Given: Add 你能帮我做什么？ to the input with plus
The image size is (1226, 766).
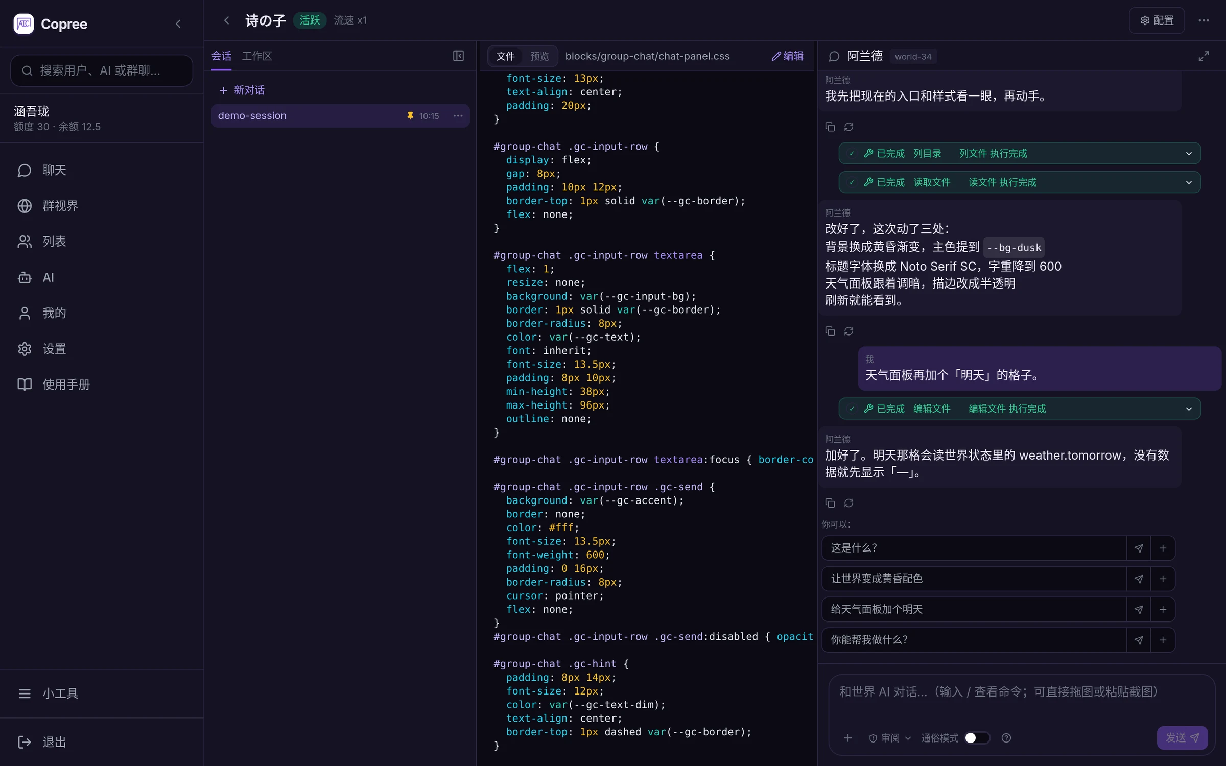Looking at the screenshot, I should coord(1163,640).
